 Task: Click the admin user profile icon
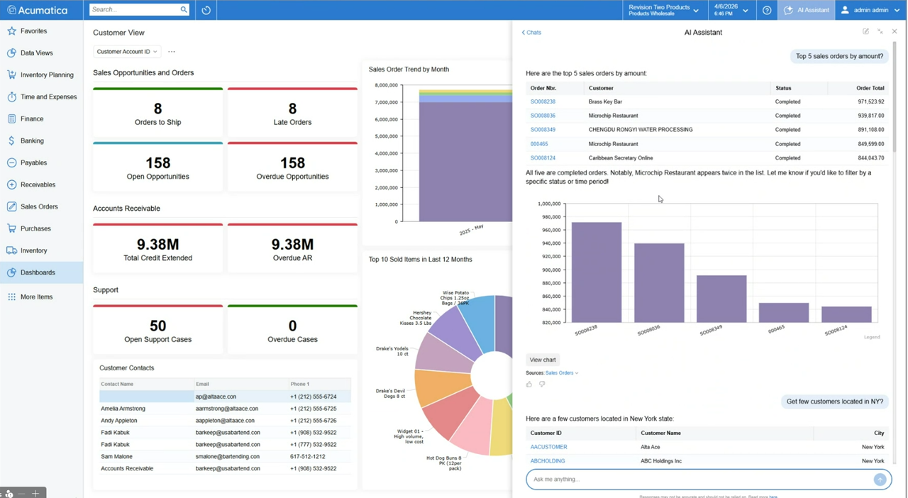[844, 9]
